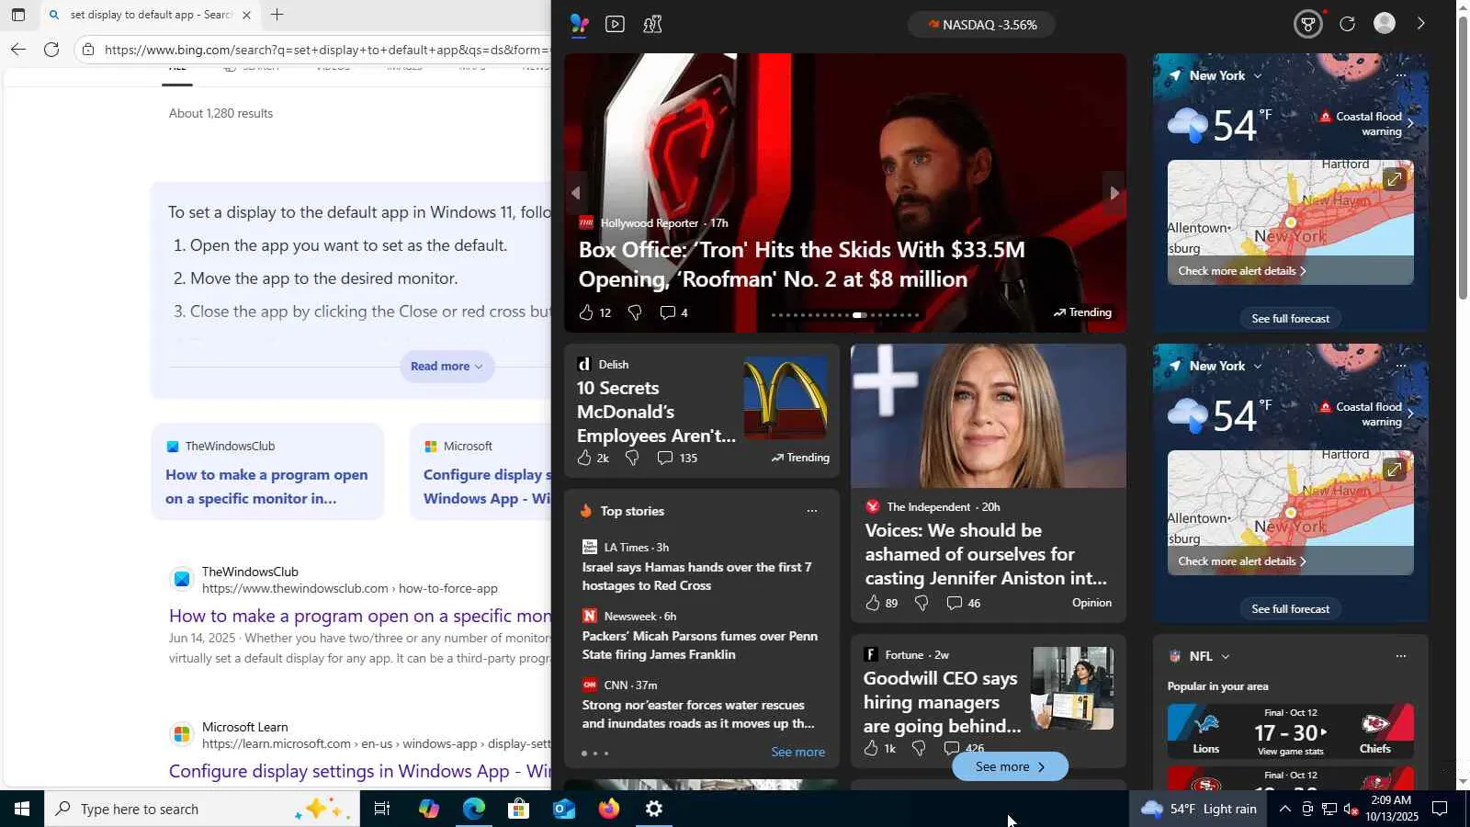The height and width of the screenshot is (827, 1470).
Task: Open more options on the lower weather card
Action: [1400, 366]
